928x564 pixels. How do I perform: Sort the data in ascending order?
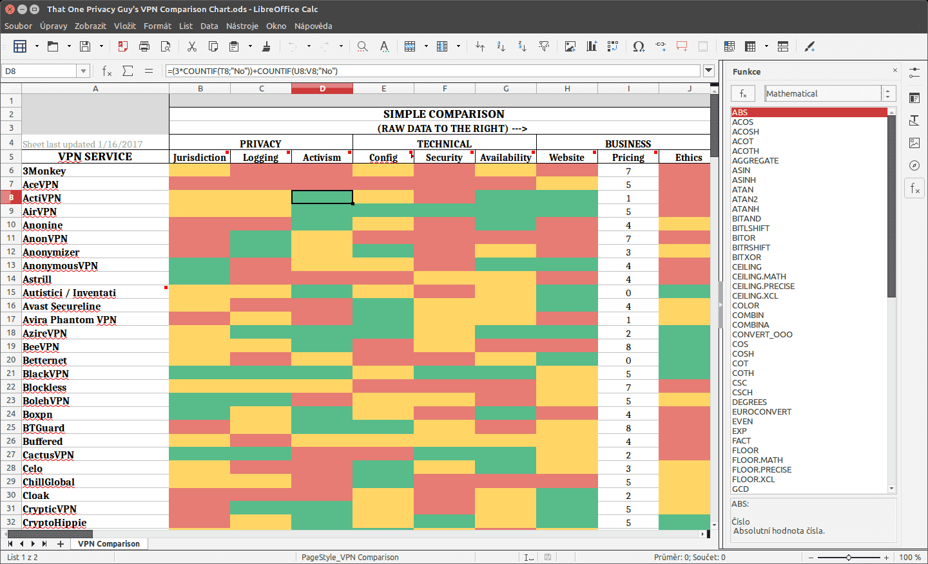point(501,46)
